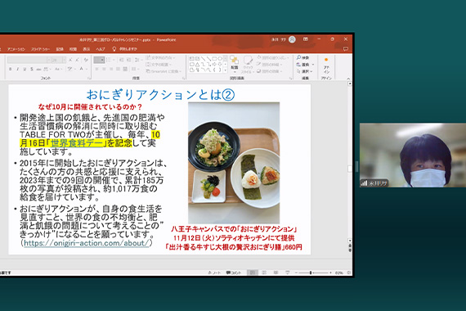Toggle align text left
Image resolution: width=466 pixels, height=311 pixels.
97,69
